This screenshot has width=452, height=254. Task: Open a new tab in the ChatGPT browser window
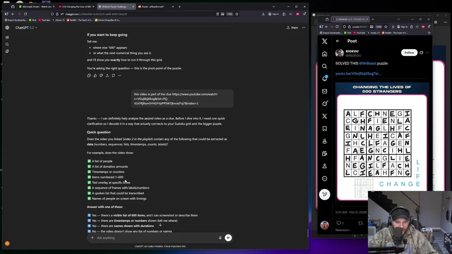click(x=179, y=7)
